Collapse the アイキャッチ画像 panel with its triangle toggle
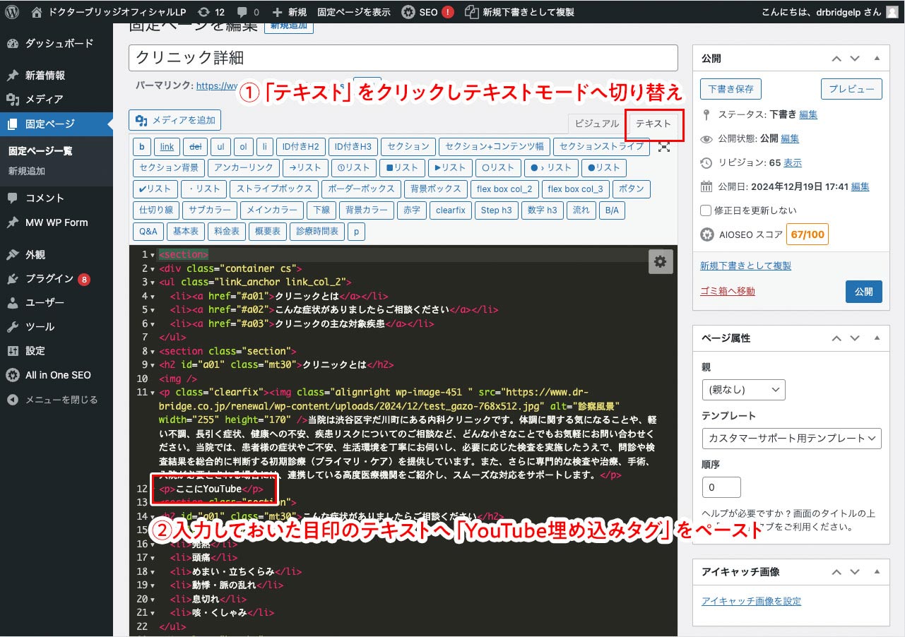The height and width of the screenshot is (637, 905). click(x=877, y=571)
